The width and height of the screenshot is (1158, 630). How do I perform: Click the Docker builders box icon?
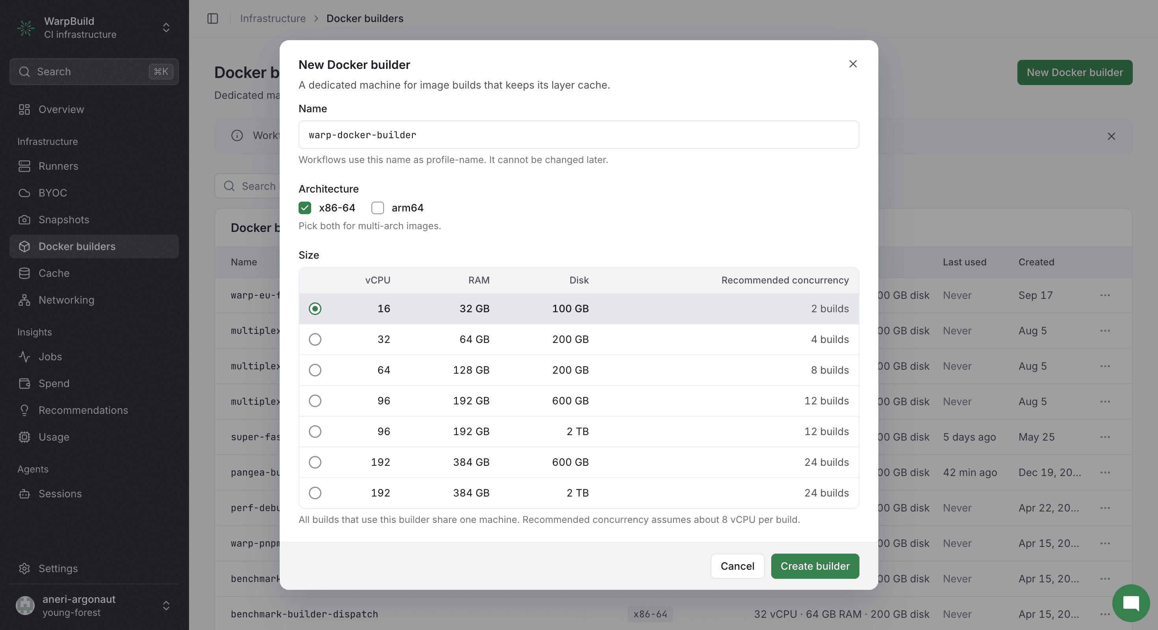click(24, 246)
